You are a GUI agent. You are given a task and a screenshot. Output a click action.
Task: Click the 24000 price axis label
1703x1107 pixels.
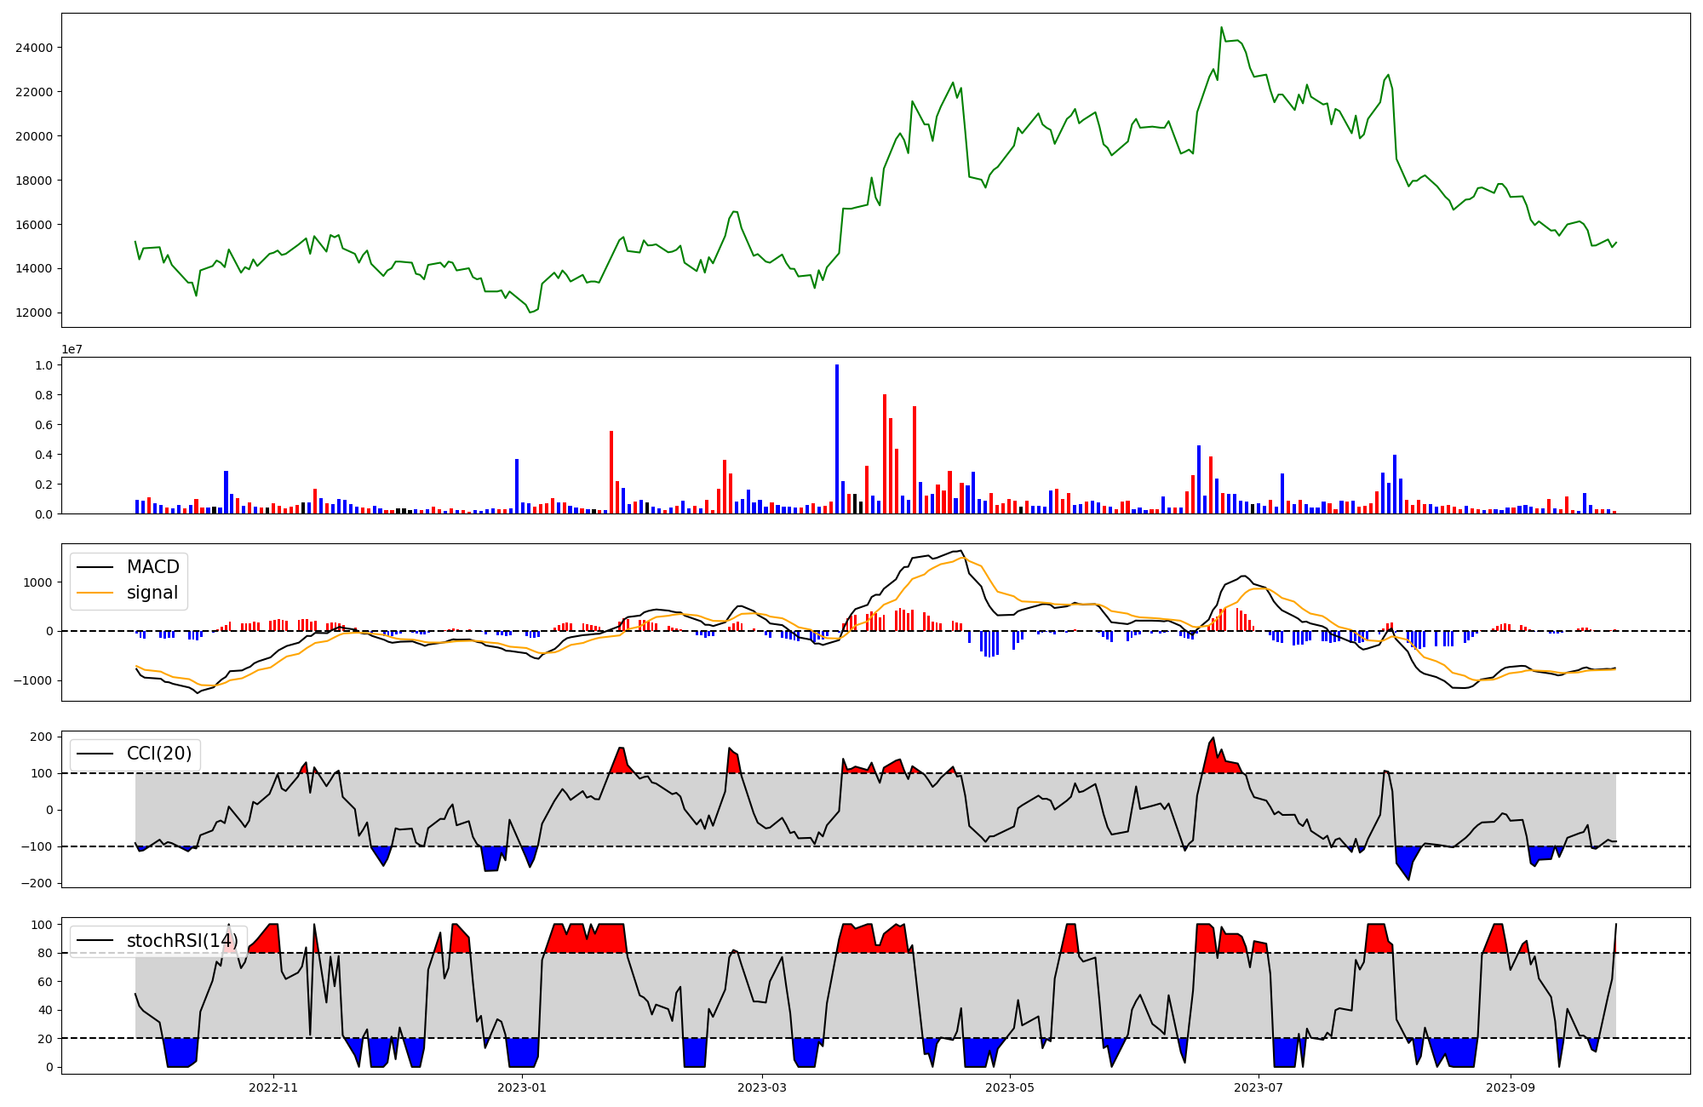click(34, 48)
